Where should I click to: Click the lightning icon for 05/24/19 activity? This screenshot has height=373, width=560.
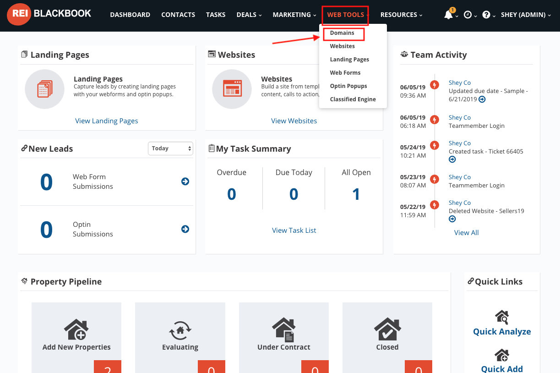pyautogui.click(x=435, y=145)
